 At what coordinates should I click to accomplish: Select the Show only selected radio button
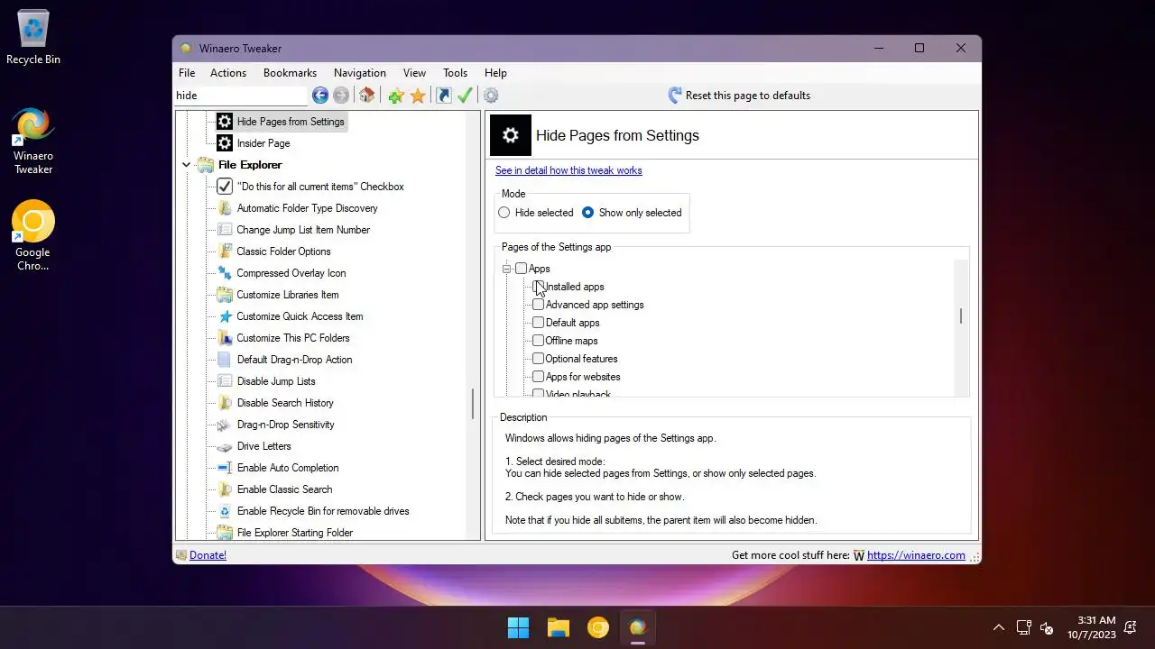coord(588,213)
